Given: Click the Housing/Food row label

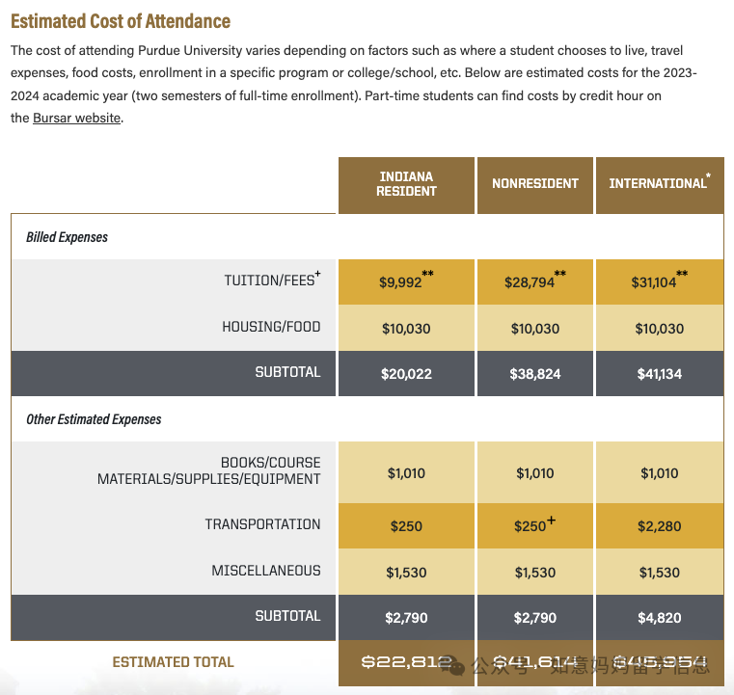Looking at the screenshot, I should point(271,328).
